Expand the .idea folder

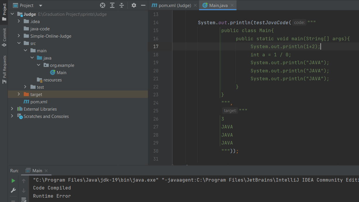(19, 21)
